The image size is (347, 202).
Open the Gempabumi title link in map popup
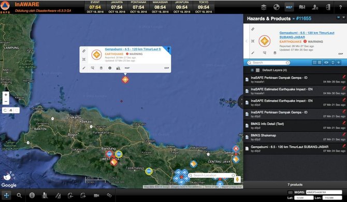(133, 49)
